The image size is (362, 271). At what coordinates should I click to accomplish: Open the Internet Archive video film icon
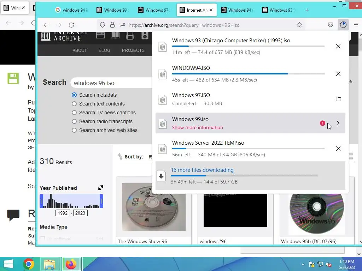click(130, 36)
